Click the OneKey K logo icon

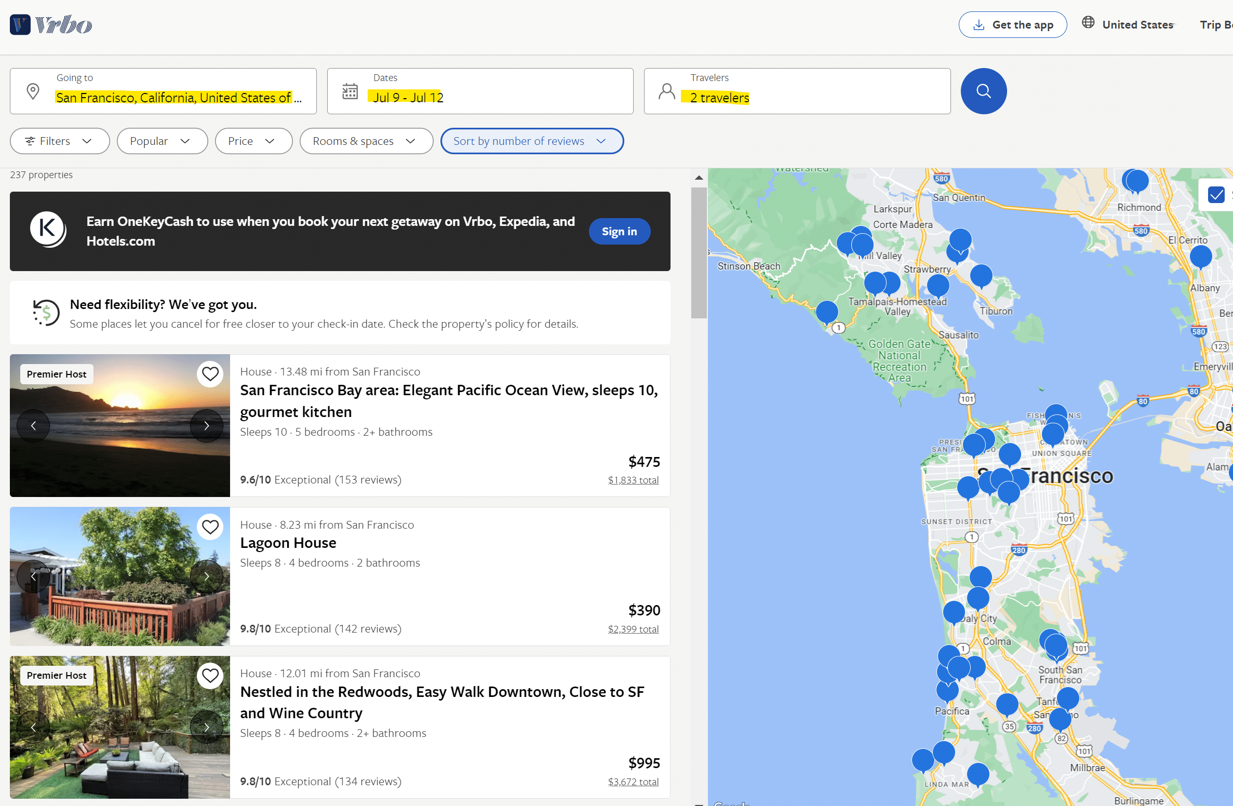pyautogui.click(x=47, y=229)
